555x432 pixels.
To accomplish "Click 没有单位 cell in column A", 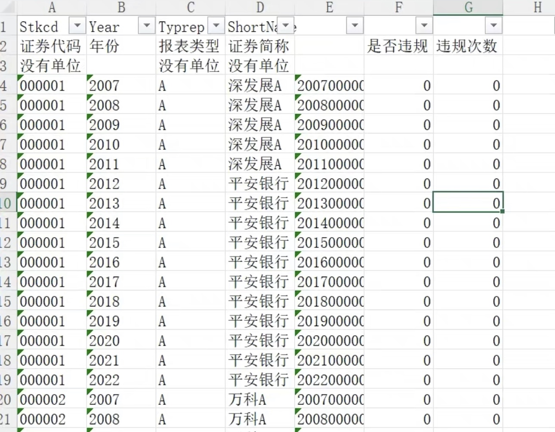I will tap(52, 65).
